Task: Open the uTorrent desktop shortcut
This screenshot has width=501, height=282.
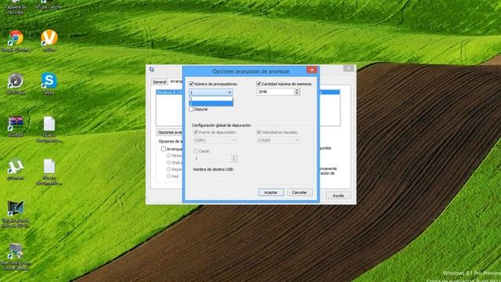Action: [16, 166]
